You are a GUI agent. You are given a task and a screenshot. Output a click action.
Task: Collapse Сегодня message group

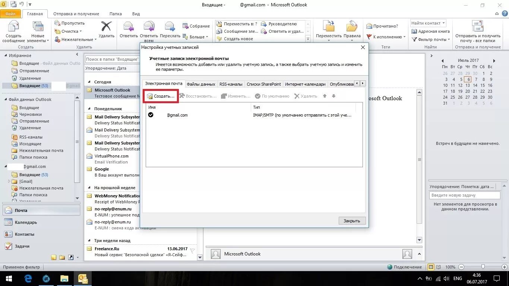coord(89,82)
